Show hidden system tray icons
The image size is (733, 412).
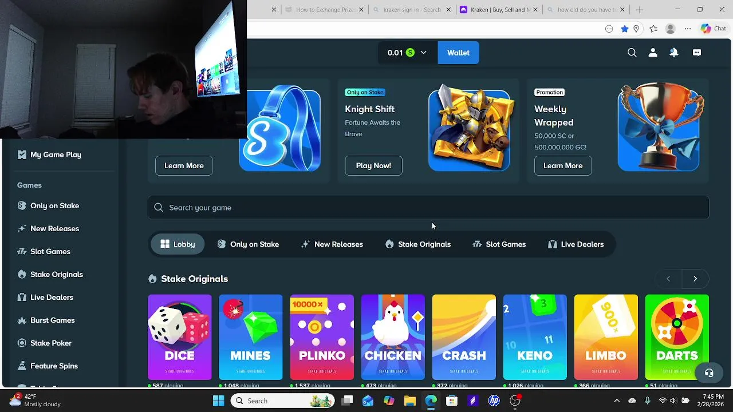(x=617, y=401)
